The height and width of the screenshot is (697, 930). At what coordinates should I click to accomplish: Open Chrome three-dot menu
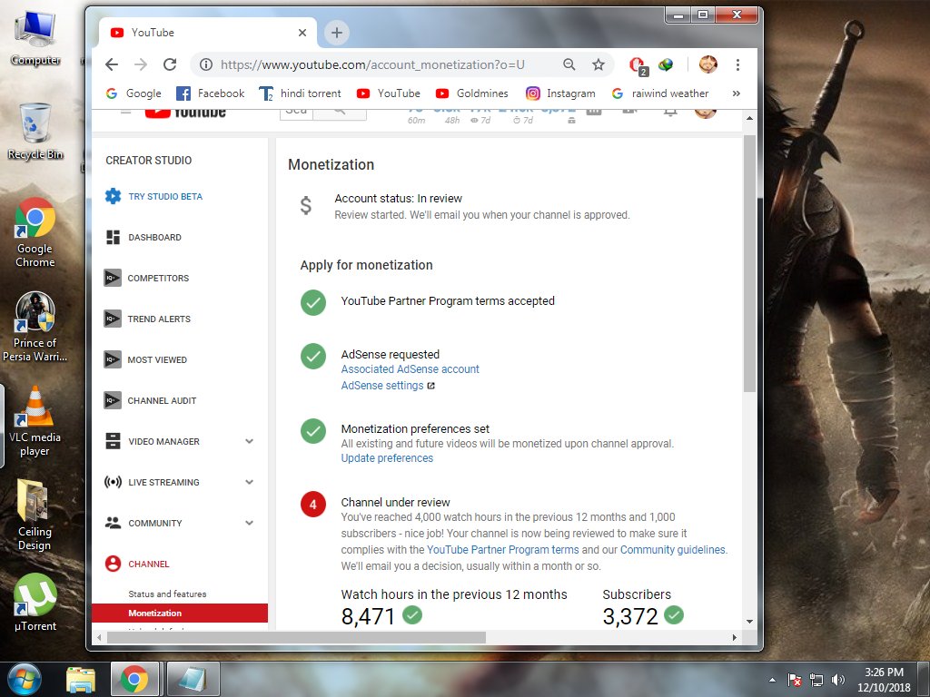[737, 64]
